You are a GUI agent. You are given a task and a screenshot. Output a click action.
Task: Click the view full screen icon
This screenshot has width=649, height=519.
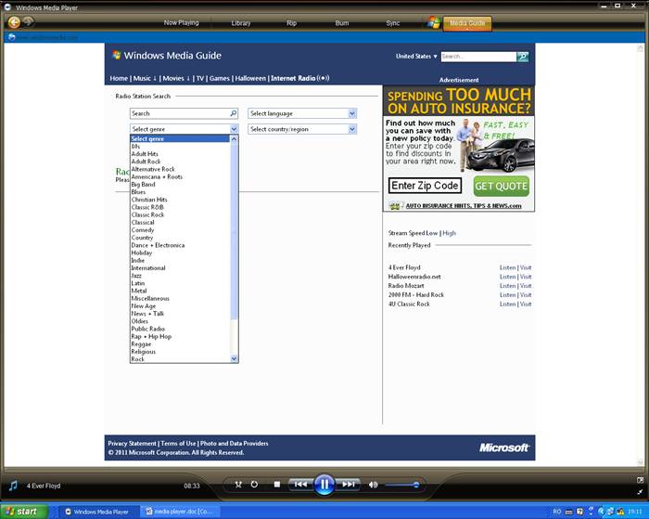point(640,480)
